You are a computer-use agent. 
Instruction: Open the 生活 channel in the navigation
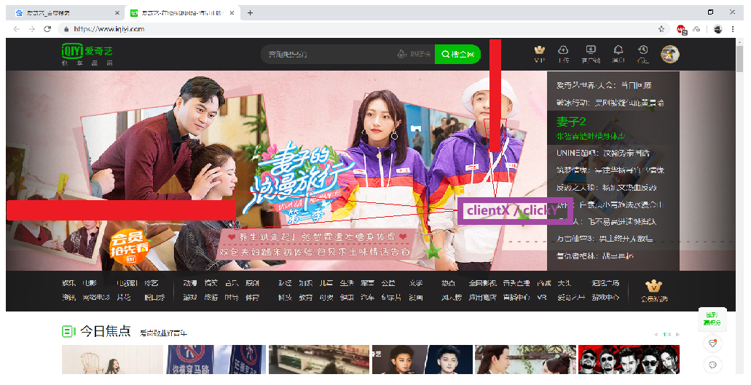347,283
